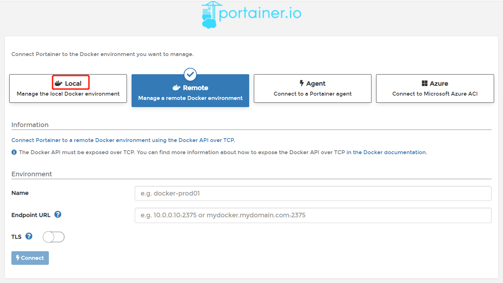Click the Environment section heading
This screenshot has height=283, width=503.
tap(32, 174)
